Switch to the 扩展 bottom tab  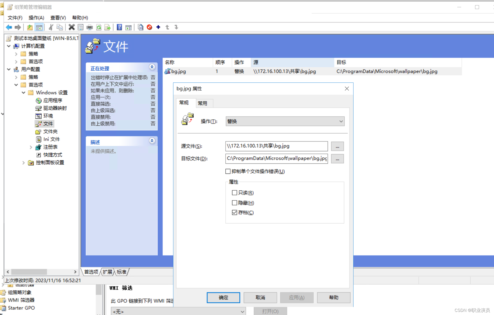coord(107,272)
